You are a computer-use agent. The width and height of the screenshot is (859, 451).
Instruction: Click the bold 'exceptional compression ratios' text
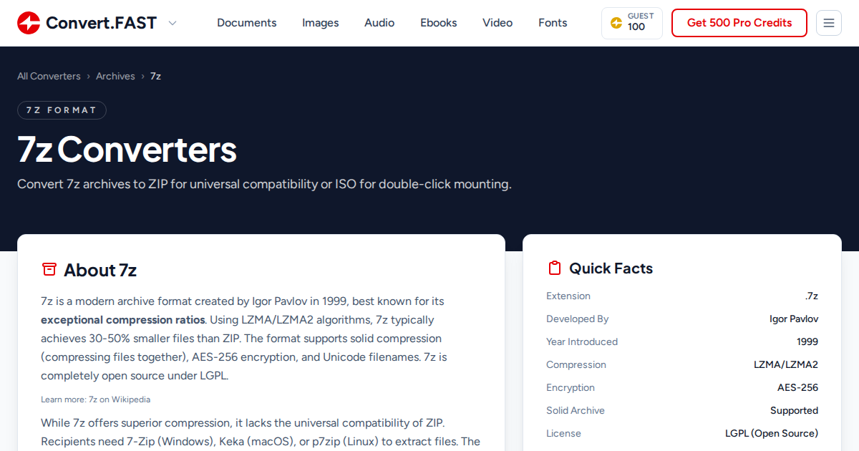[123, 320]
